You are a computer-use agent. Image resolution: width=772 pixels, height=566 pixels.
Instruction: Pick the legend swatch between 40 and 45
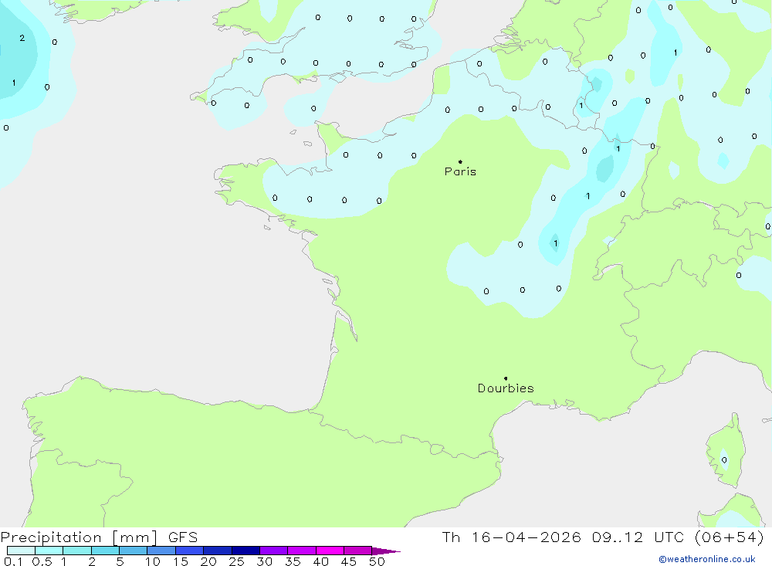tap(330, 551)
